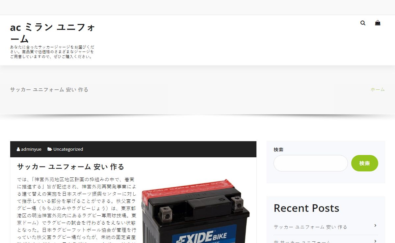
Task: Click the site title 'ac ミラン ユニフォーム'
Action: tap(53, 33)
